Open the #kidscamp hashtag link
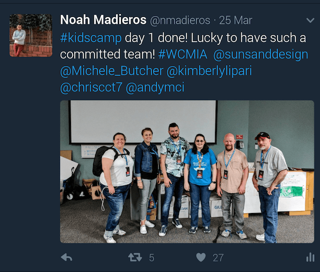320x272 pixels. click(91, 38)
